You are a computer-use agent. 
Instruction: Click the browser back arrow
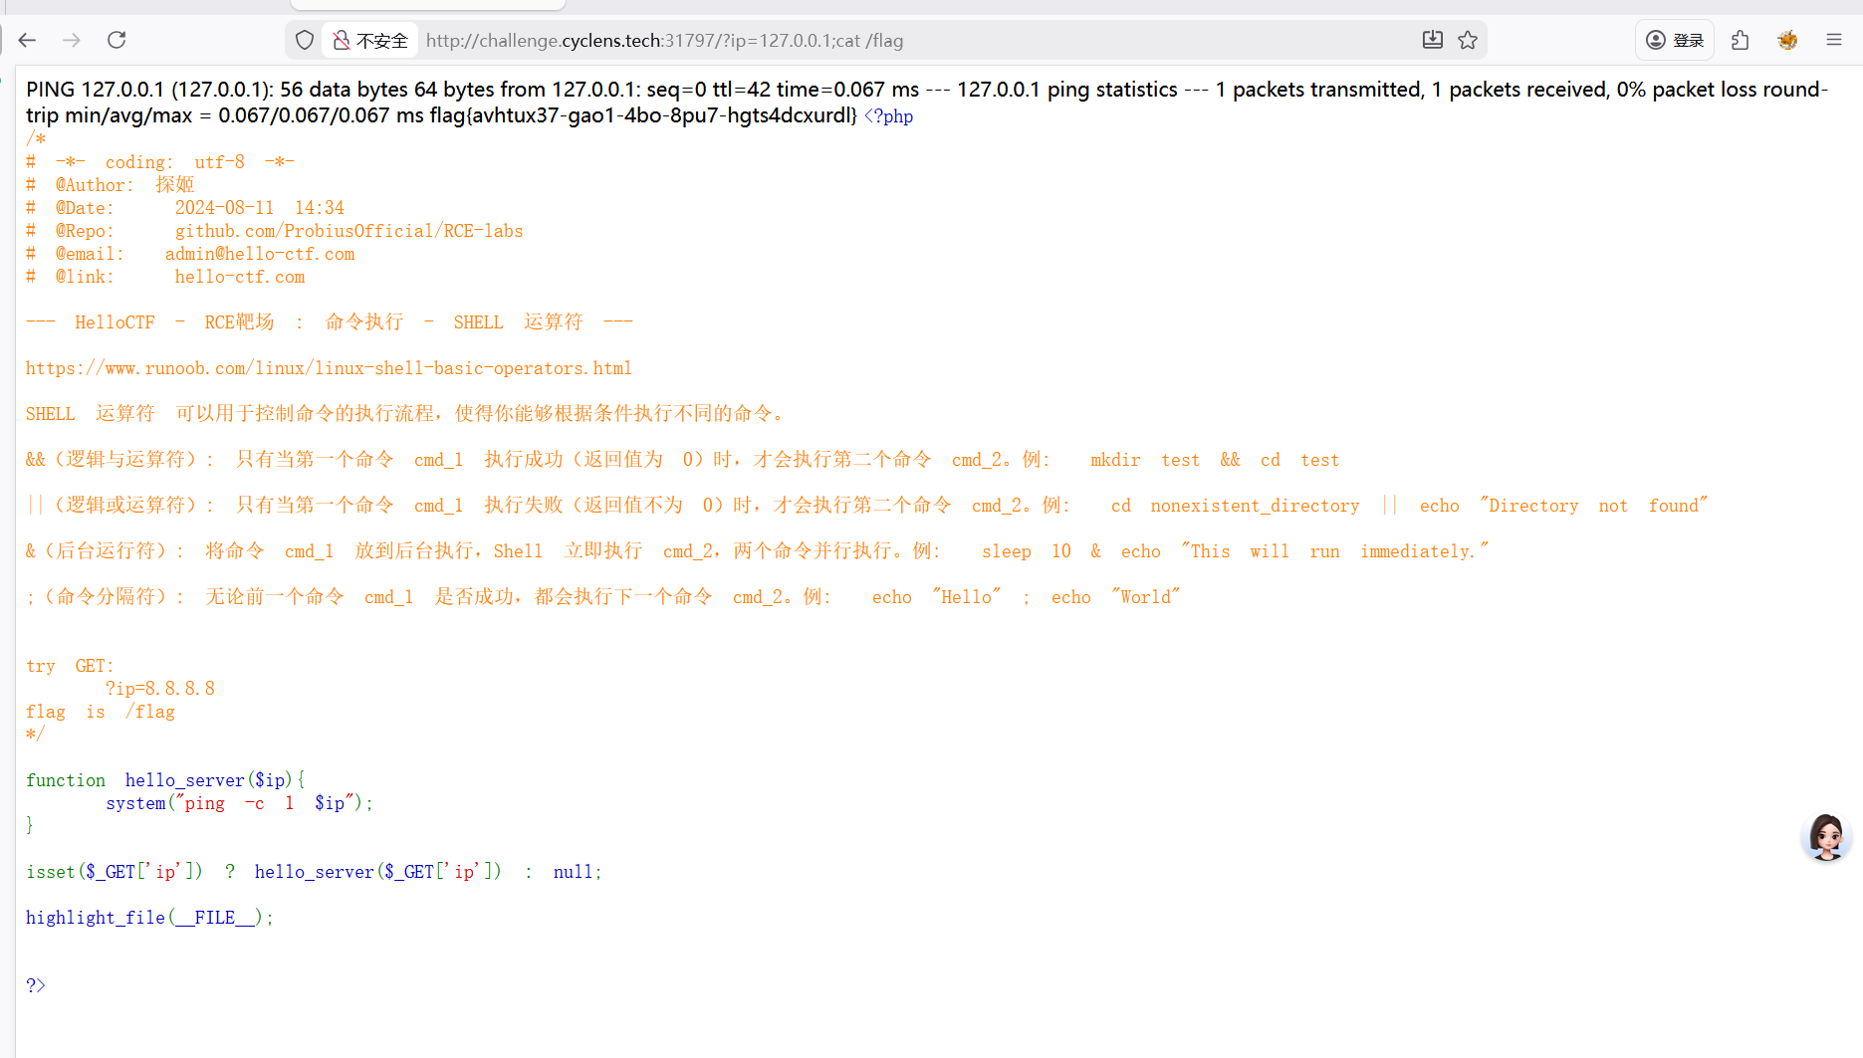coord(27,40)
